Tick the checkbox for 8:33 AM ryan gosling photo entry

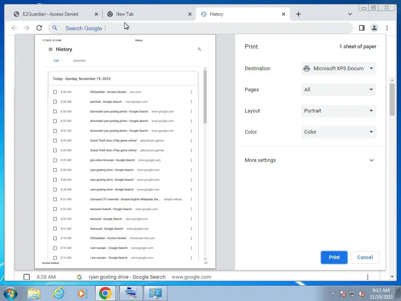pos(55,111)
